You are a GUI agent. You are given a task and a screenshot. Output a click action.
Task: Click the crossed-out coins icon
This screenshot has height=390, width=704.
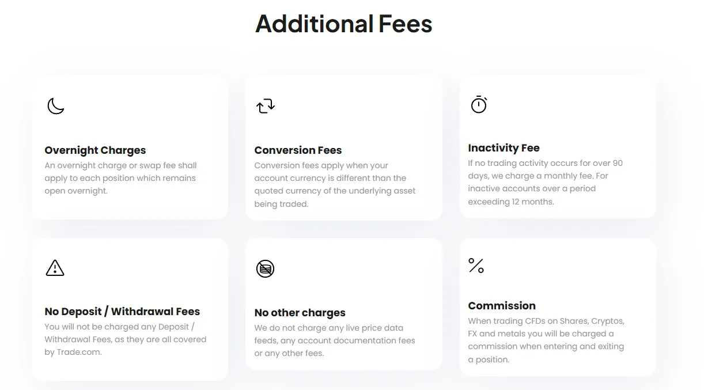[265, 268]
